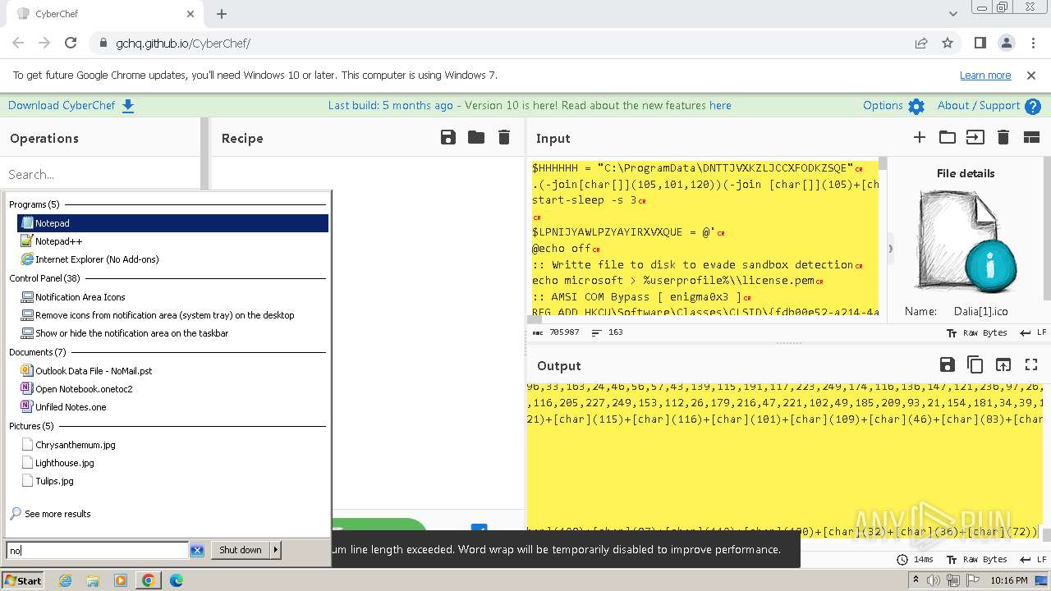Viewport: 1051px width, 591px height.
Task: Select Notepad in Programs results
Action: pyautogui.click(x=172, y=222)
